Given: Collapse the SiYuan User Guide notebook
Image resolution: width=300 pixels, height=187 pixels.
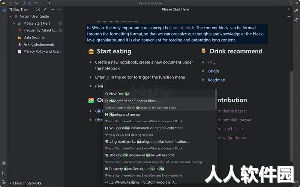Looking at the screenshot, I should 10,16.
